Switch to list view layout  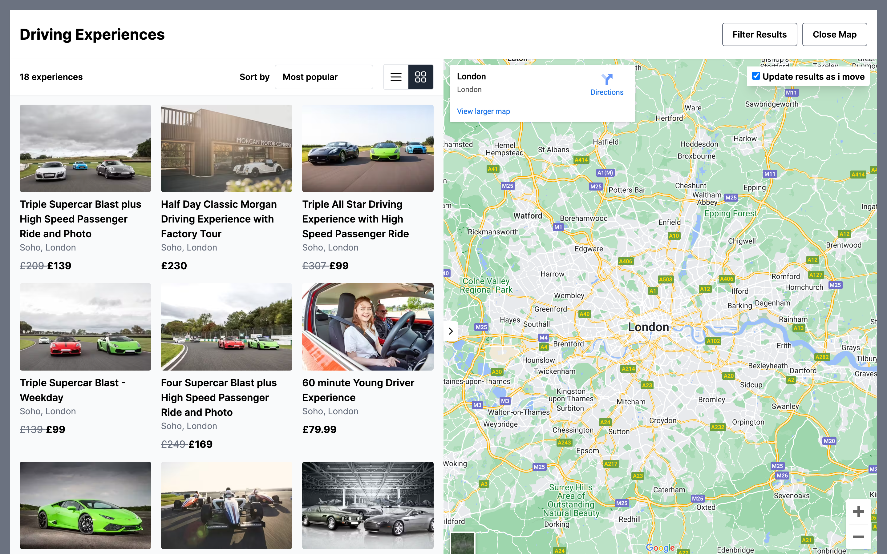(396, 77)
